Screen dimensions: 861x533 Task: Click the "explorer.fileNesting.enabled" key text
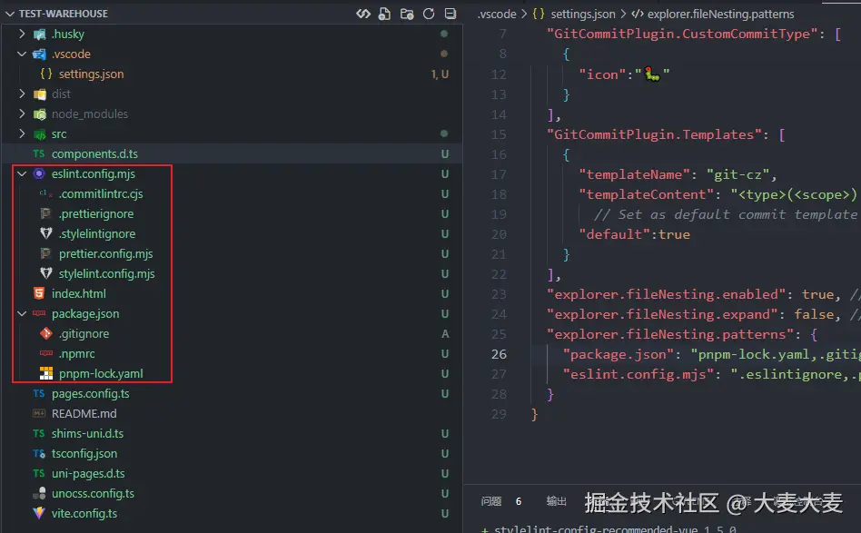pyautogui.click(x=666, y=294)
